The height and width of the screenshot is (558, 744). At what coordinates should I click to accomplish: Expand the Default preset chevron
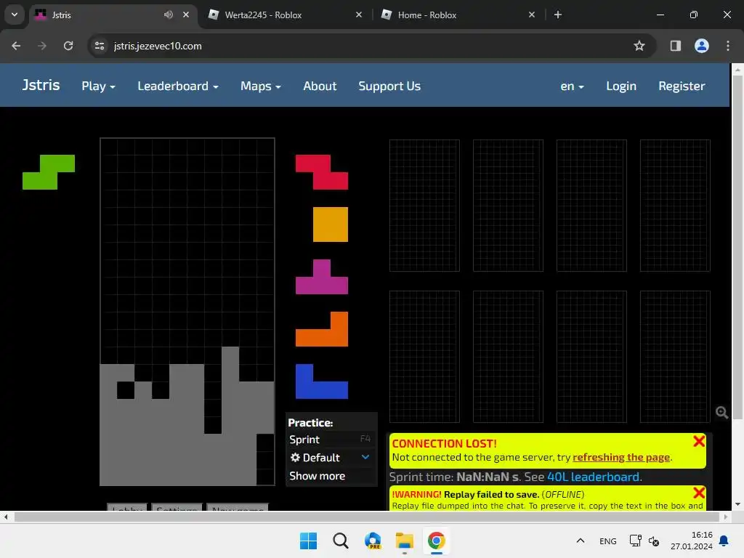365,457
